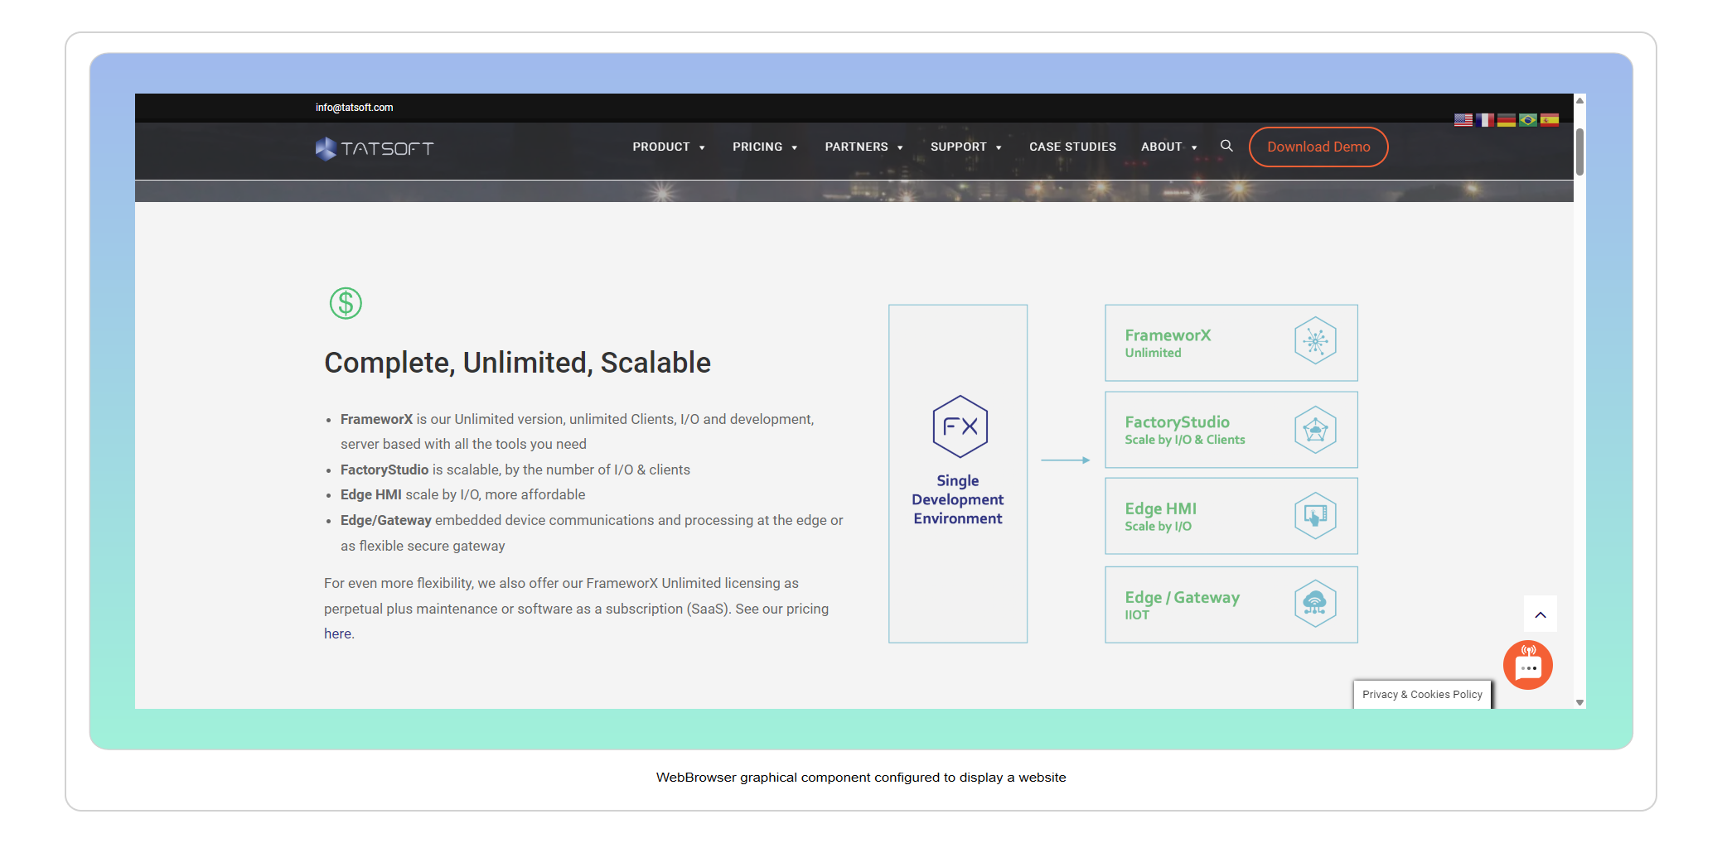Select the French flag language option
The image size is (1722, 843).
point(1484,120)
